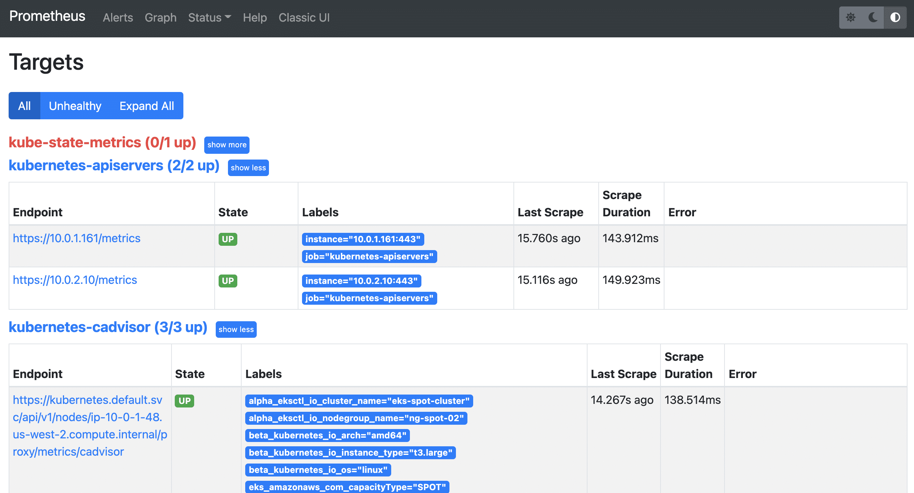Image resolution: width=914 pixels, height=493 pixels.
Task: Select the moon icon for dark theme
Action: tap(872, 17)
